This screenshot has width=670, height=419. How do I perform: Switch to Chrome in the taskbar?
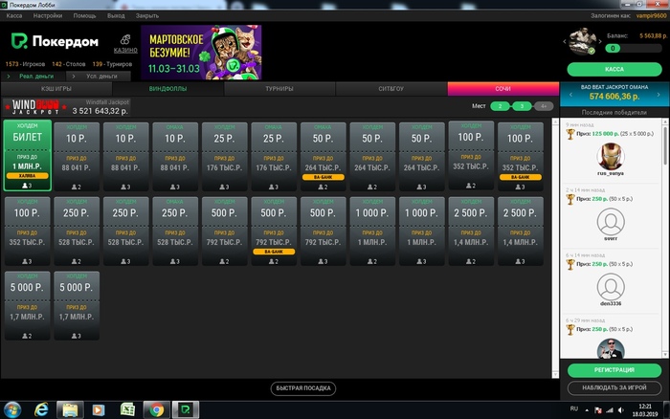coord(156,410)
